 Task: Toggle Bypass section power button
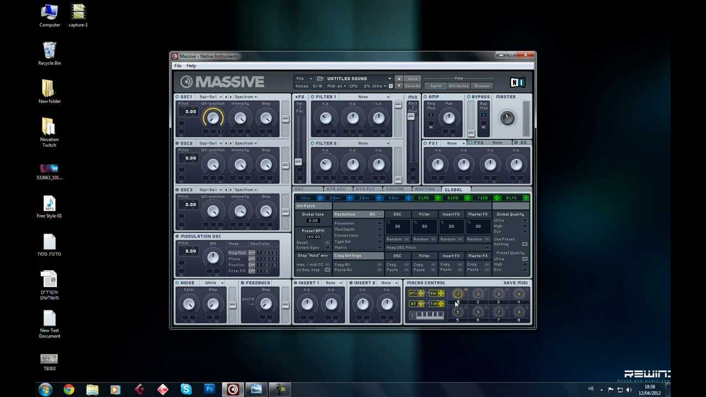tap(469, 97)
